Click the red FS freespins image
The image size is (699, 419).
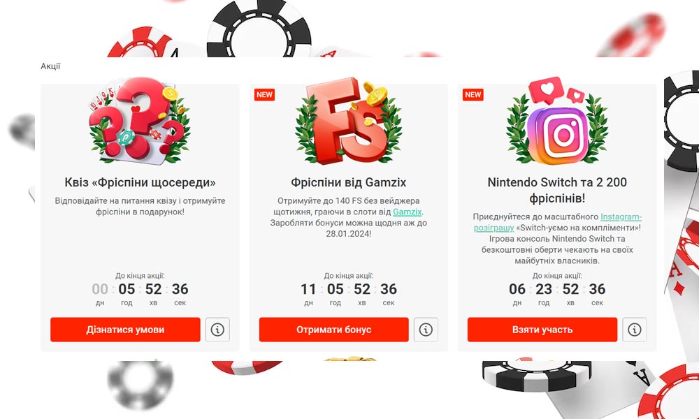pyautogui.click(x=349, y=121)
